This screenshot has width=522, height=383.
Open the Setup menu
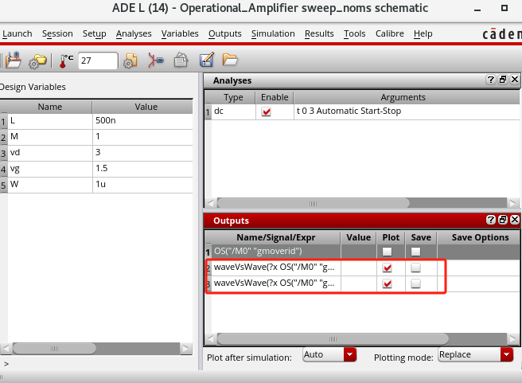(94, 33)
